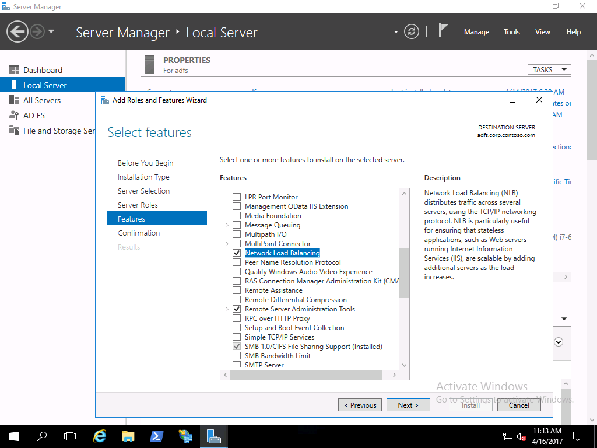Open the TASKS dropdown
Image resolution: width=597 pixels, height=448 pixels.
pos(549,69)
